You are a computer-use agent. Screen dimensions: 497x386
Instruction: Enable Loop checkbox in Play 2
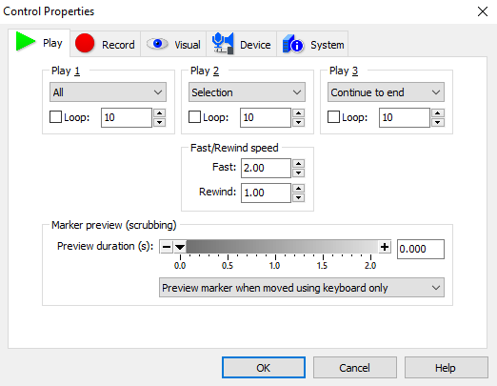pos(194,117)
